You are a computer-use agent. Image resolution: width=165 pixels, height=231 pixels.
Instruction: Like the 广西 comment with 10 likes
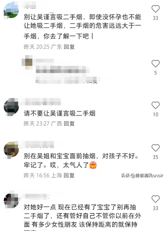[x=155, y=105]
